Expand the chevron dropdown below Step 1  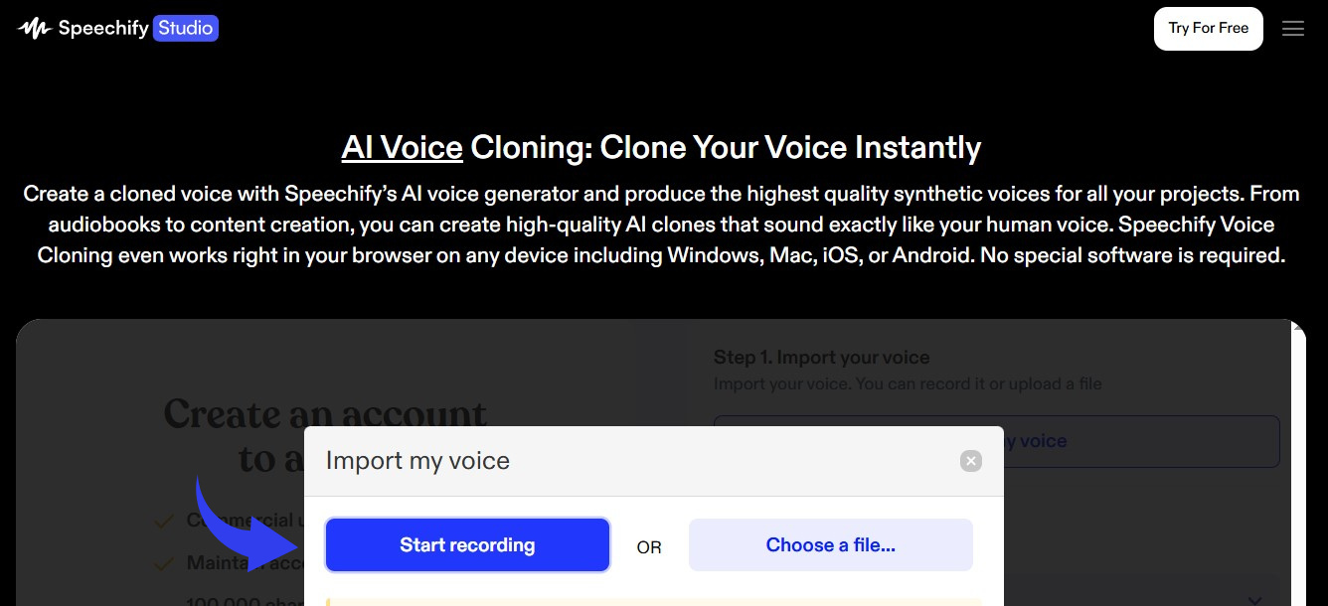(1254, 600)
